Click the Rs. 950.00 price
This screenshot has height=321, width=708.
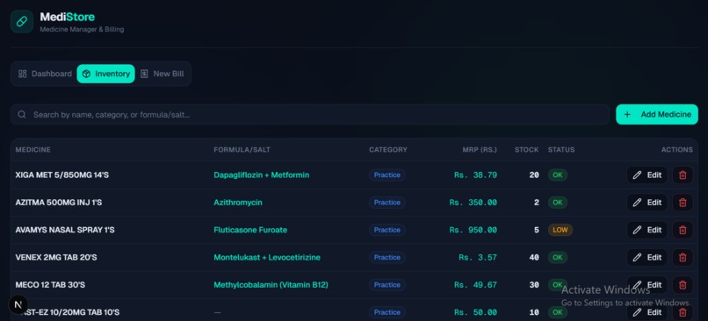pos(473,230)
